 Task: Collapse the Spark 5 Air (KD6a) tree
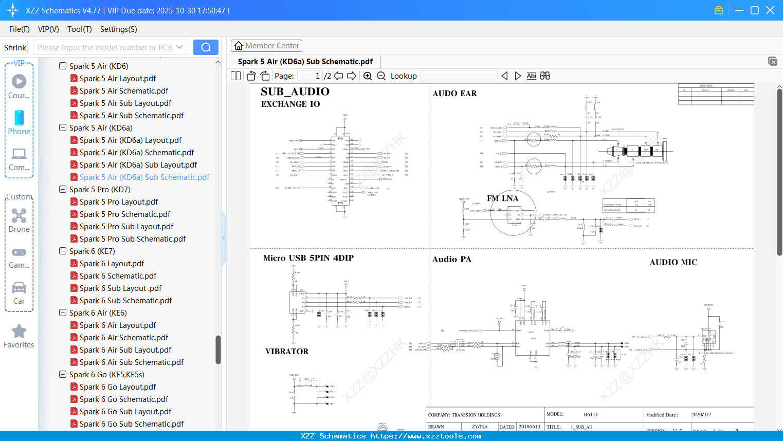62,127
